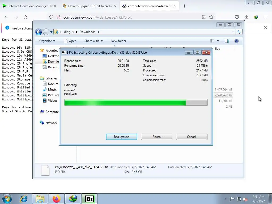Open Explorer recent locations dropdown arrow
This screenshot has height=204, width=272.
[51, 32]
